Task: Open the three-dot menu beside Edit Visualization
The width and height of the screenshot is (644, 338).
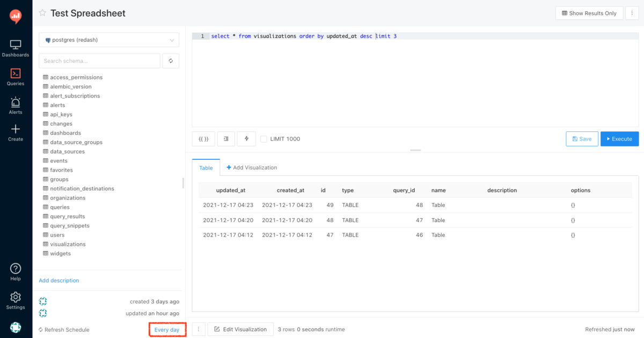Action: pyautogui.click(x=198, y=329)
